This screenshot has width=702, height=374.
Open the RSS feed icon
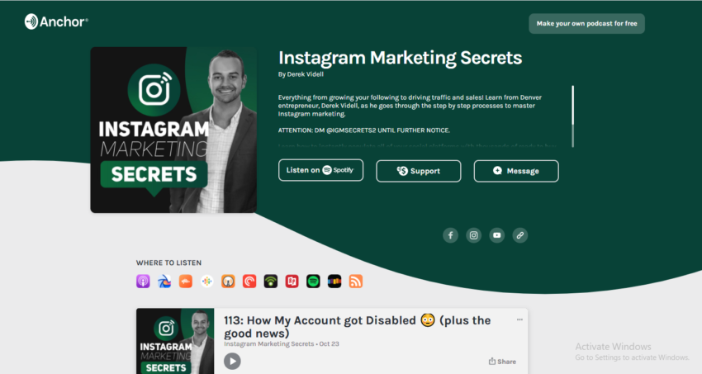coord(355,282)
